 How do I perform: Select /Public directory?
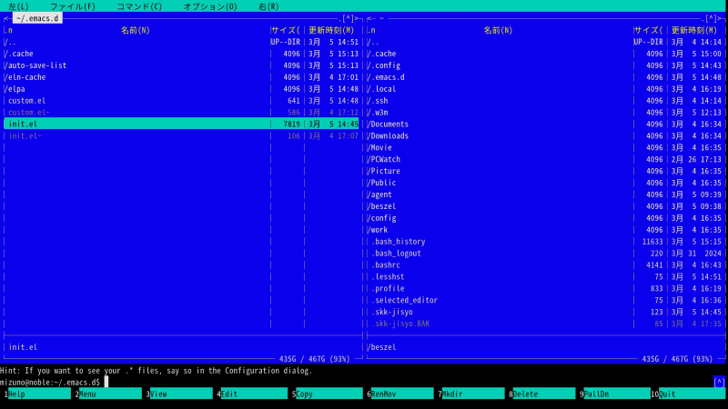[x=544, y=183]
